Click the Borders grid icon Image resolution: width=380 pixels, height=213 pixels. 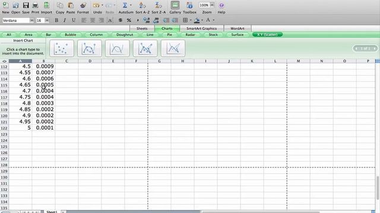point(185,20)
